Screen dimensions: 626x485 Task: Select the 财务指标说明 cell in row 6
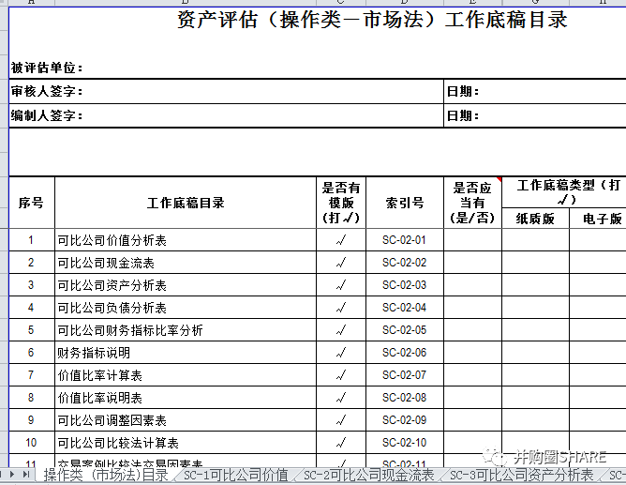pyautogui.click(x=186, y=353)
